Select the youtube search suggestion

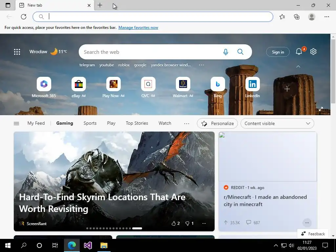[x=107, y=65]
